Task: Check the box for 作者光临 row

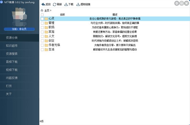Action: (42, 45)
